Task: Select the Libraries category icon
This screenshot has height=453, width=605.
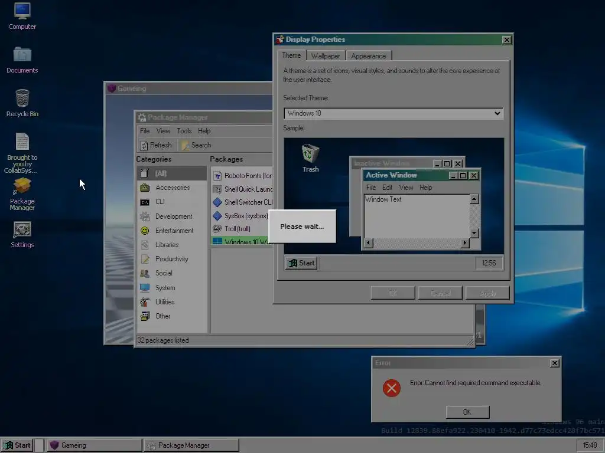Action: [145, 245]
